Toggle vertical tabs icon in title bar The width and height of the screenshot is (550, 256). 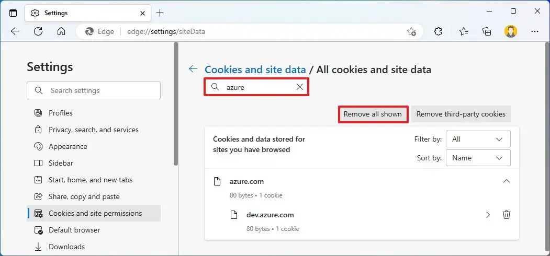[13, 13]
